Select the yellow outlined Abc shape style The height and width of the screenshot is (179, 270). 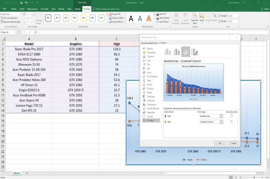coord(84,18)
